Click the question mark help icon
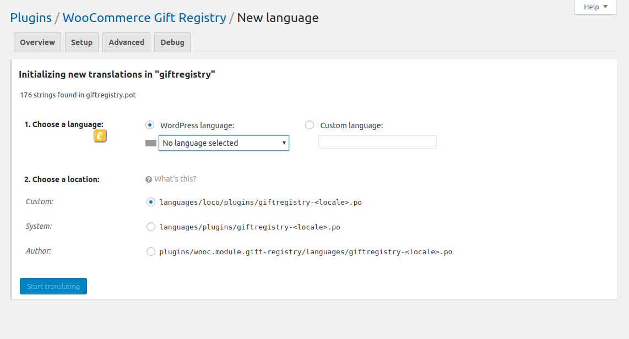Screen dimensions: 629x339 click(x=148, y=179)
